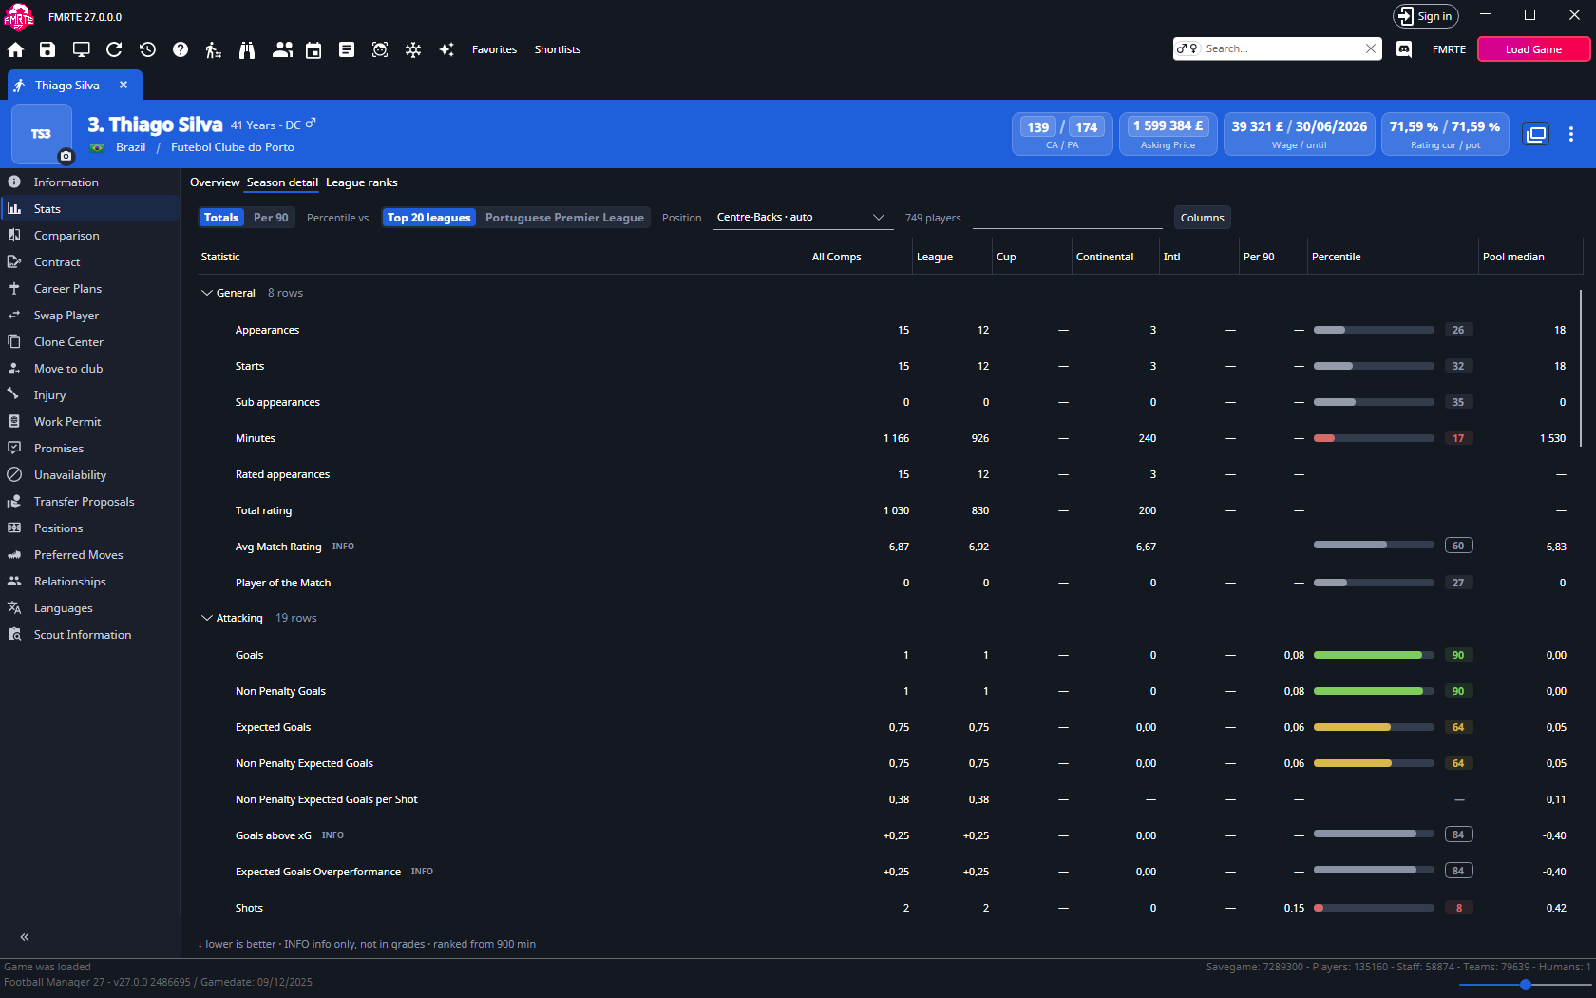The image size is (1596, 998).
Task: Collapse sidebar with double chevron icon
Action: coord(25,937)
